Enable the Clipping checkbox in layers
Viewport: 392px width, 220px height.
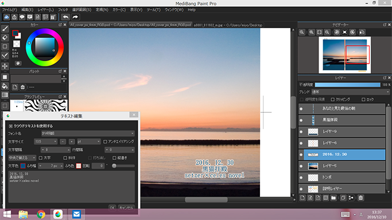pyautogui.click(x=333, y=99)
